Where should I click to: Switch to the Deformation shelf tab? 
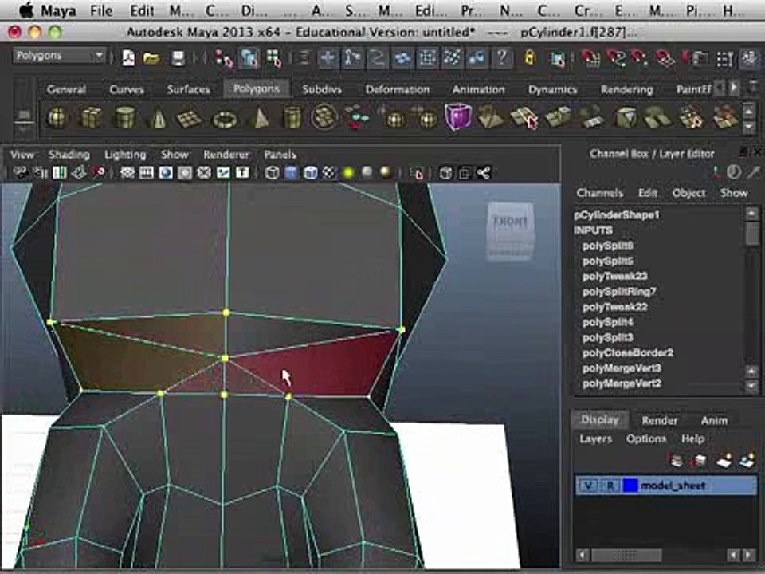pos(397,89)
